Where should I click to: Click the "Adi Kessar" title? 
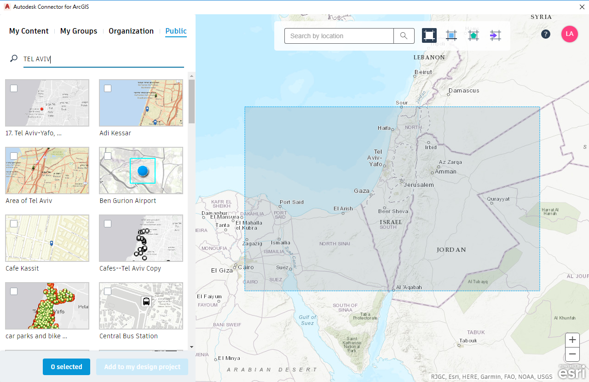115,133
